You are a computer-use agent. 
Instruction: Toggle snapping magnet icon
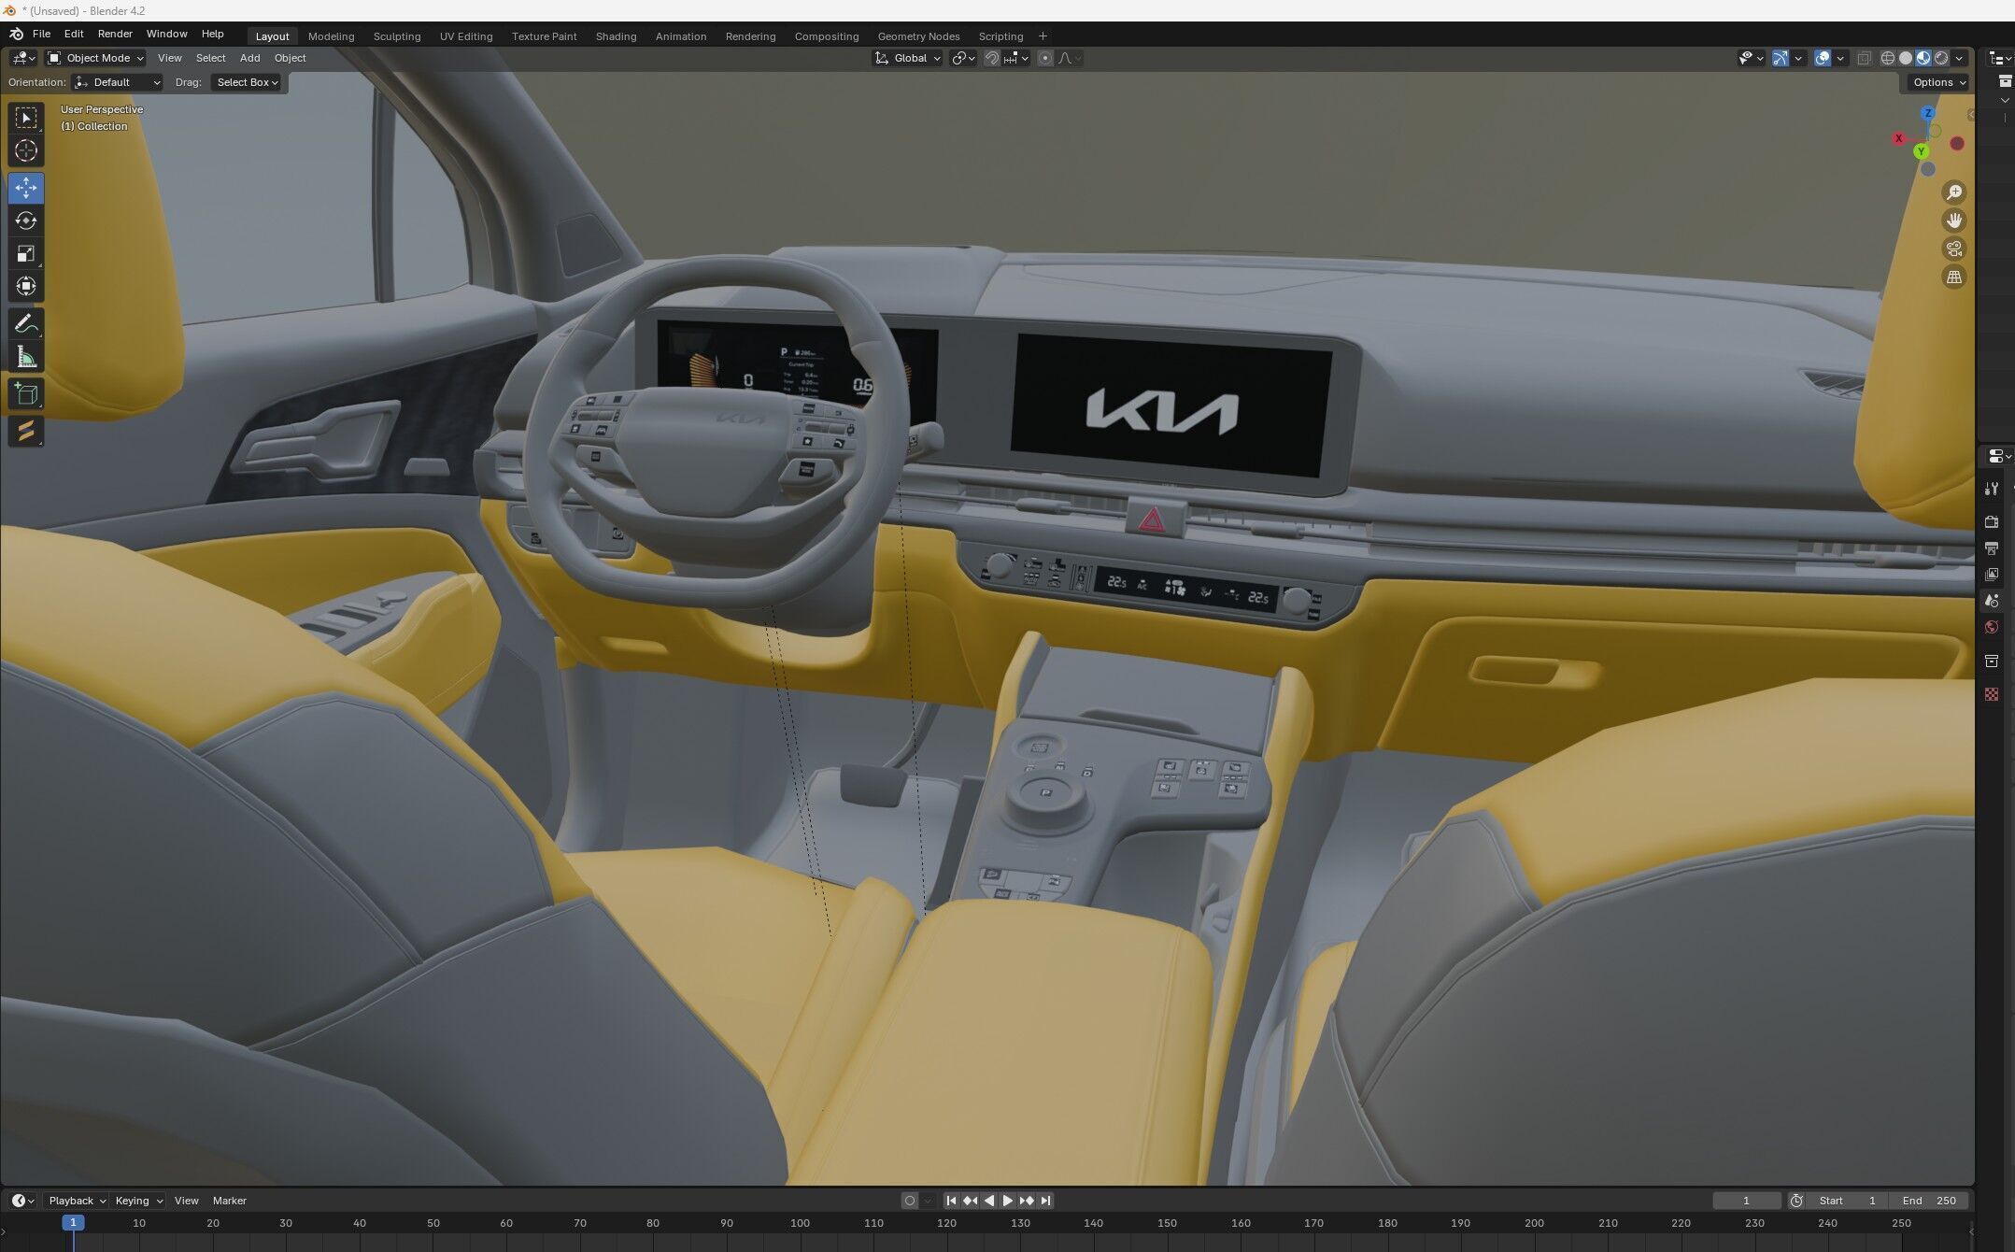[992, 58]
